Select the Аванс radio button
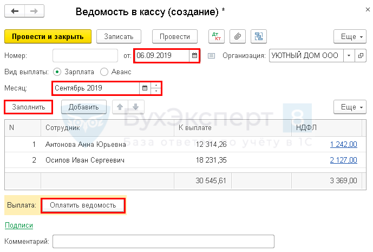Viewport: 373px width, 252px height. 104,72
